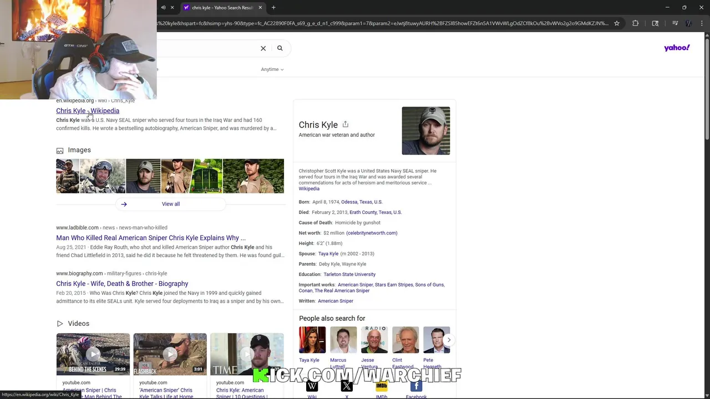710x399 pixels.
Task: Click the Odessa, Texas, U.S. birthplace link
Action: tap(362, 202)
